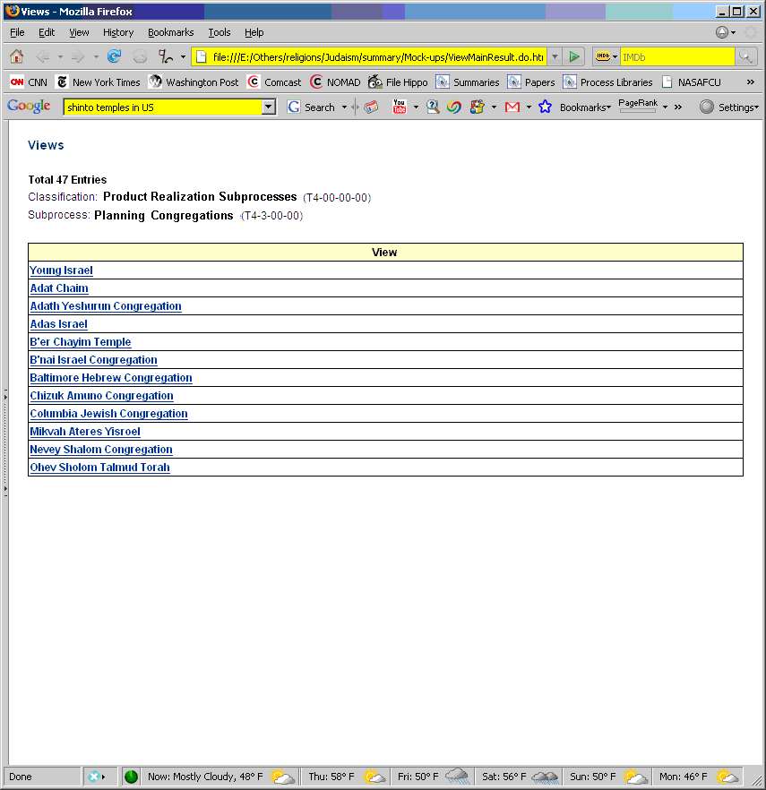
Task: Click the round arrow icon at menu bar right
Action: pos(722,32)
